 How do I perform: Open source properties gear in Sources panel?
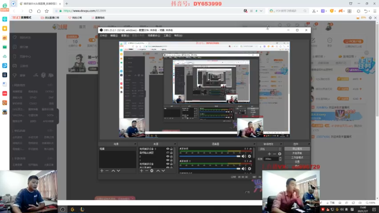click(152, 171)
